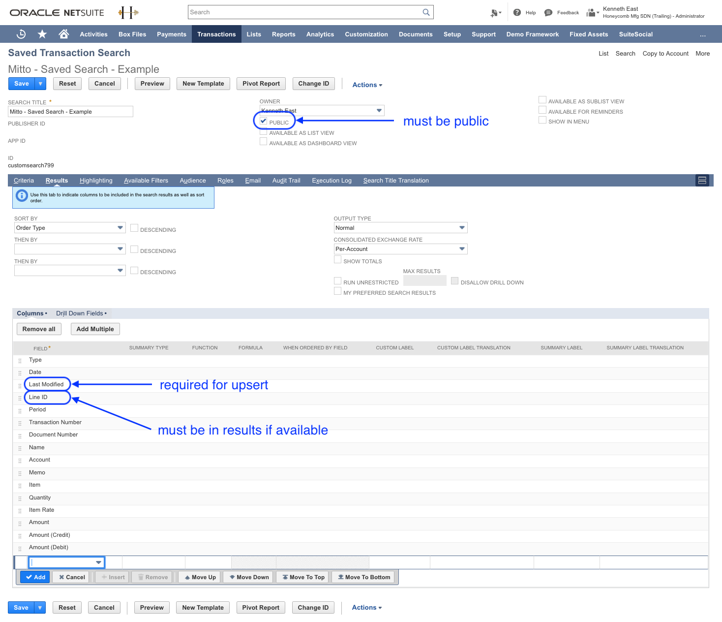Click the Feedback speech bubble icon
The width and height of the screenshot is (722, 622).
[x=548, y=12]
